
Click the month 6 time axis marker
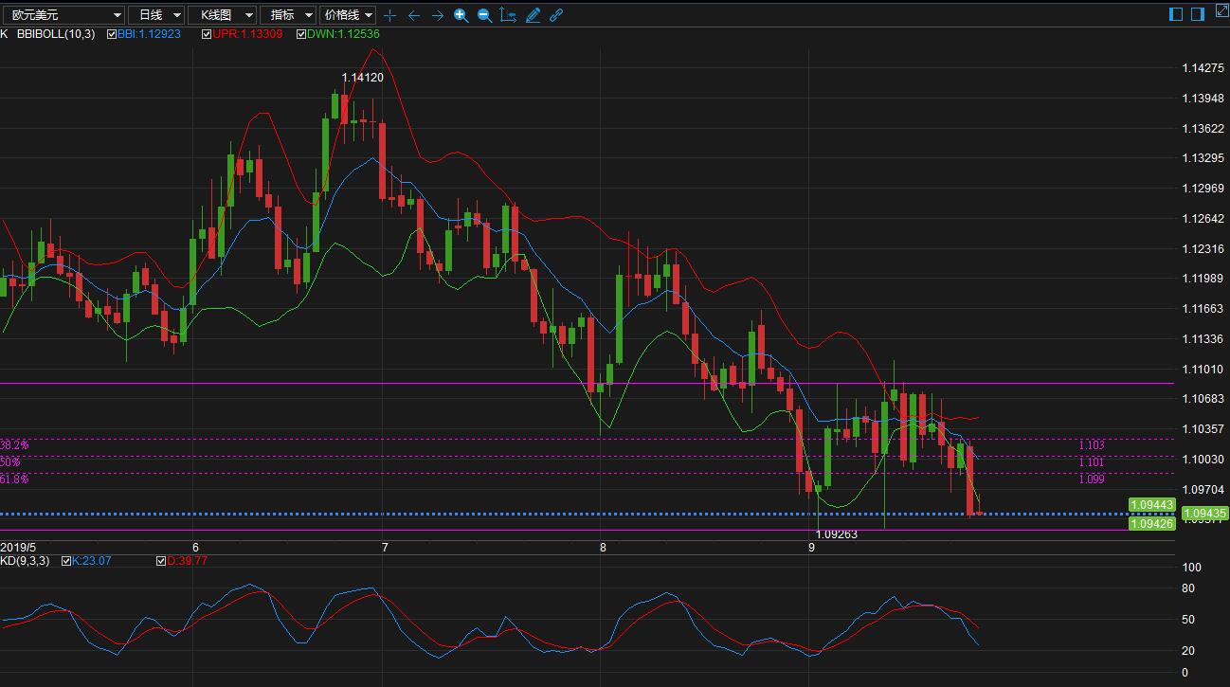pyautogui.click(x=195, y=548)
